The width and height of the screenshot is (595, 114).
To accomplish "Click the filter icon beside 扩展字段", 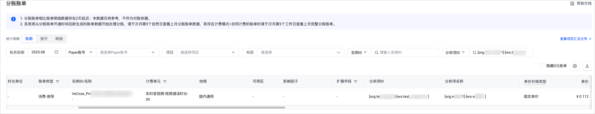I will tap(355, 82).
